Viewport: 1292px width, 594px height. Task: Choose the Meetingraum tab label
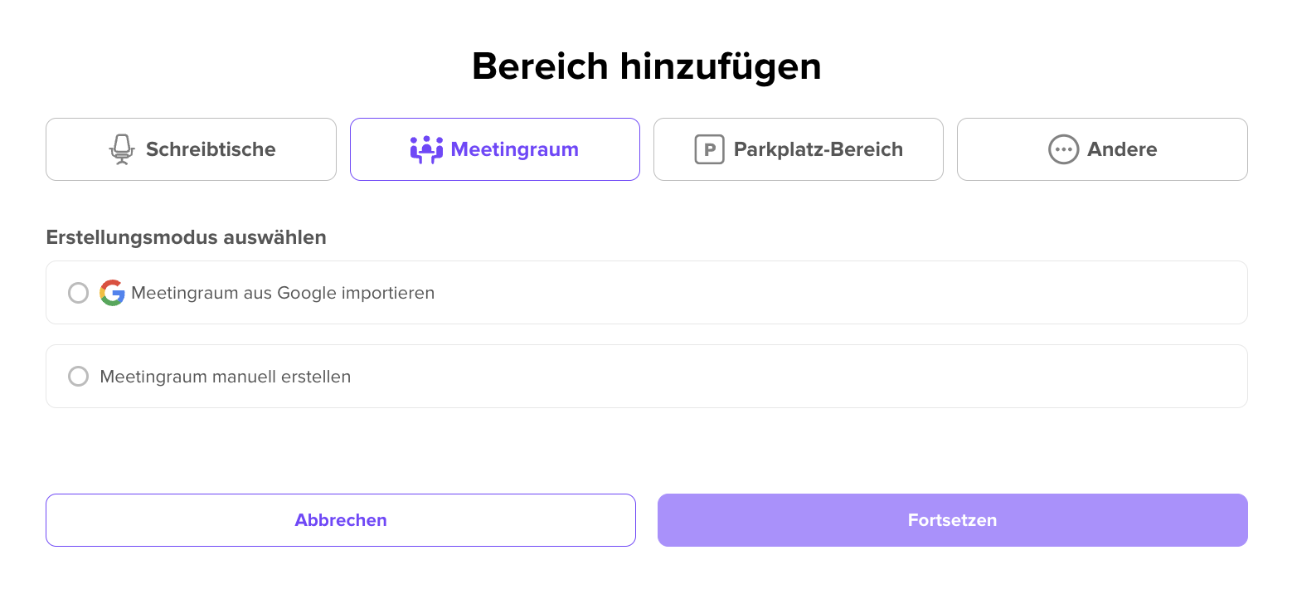(515, 149)
